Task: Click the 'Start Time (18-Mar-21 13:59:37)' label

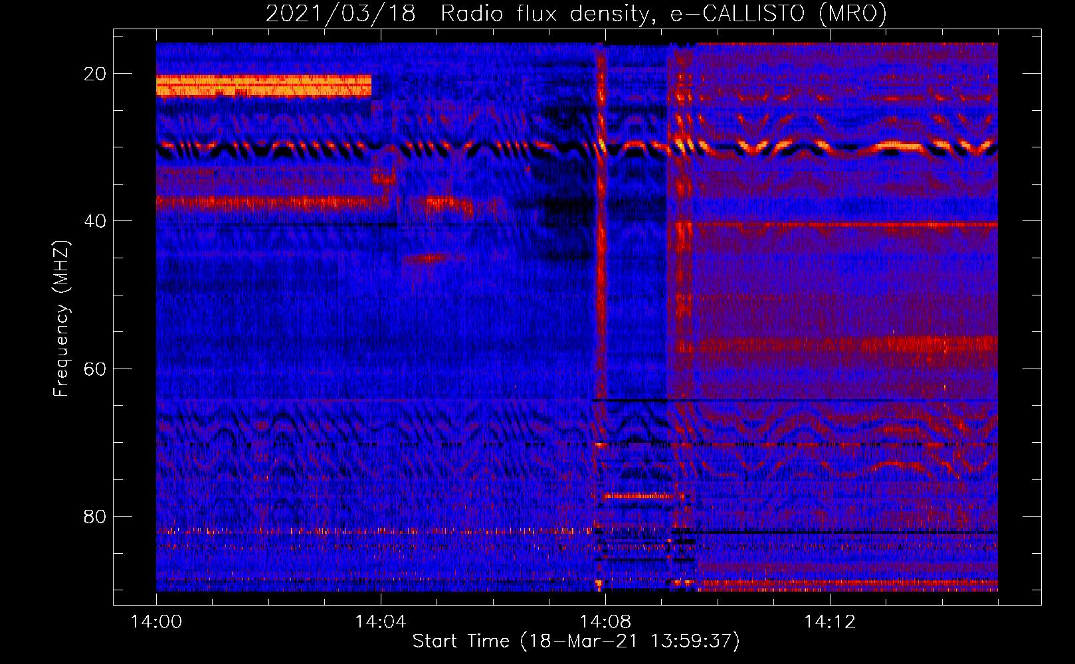Action: [576, 641]
